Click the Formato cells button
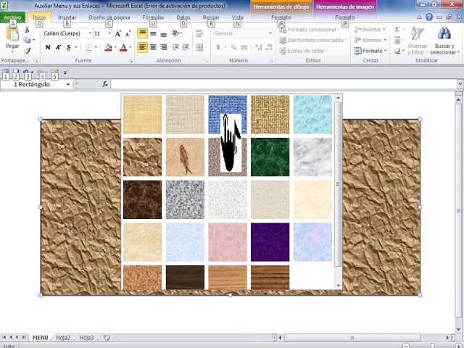This screenshot has height=348, width=464. 370,51
